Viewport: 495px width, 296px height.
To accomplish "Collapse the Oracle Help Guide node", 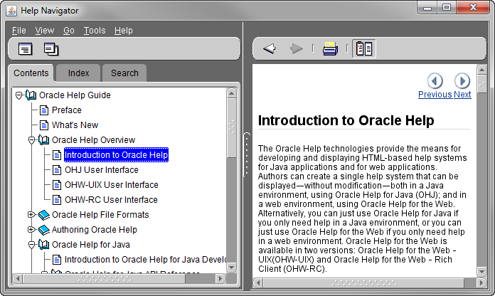I will 19,95.
